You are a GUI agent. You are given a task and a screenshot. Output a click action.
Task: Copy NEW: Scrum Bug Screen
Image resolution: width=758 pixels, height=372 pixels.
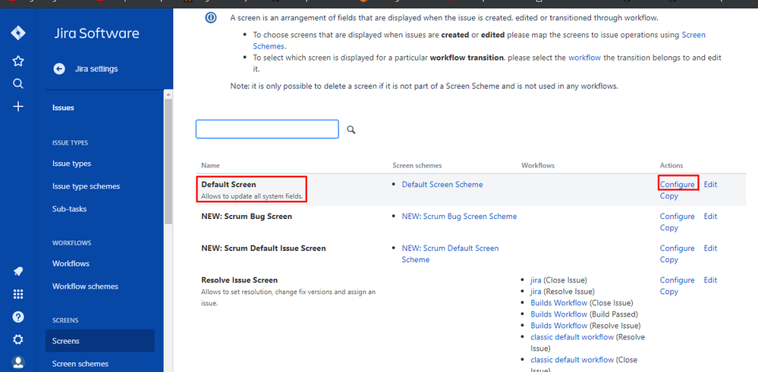pos(669,228)
